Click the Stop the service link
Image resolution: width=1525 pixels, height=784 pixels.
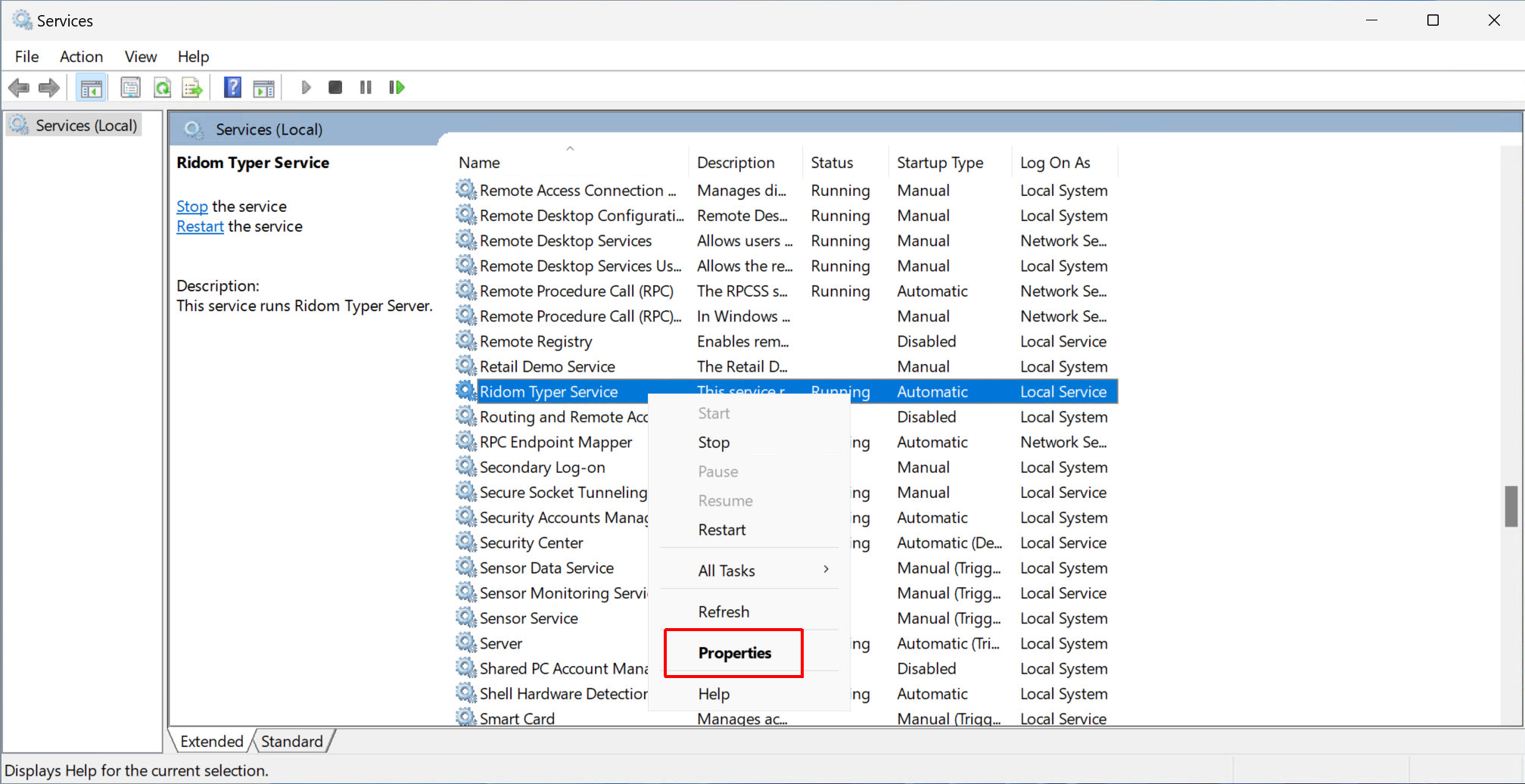[191, 207]
